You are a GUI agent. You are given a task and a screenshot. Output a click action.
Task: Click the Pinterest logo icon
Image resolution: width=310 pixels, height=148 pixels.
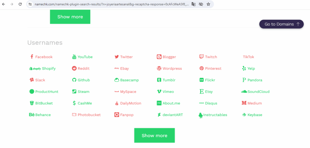point(201,68)
